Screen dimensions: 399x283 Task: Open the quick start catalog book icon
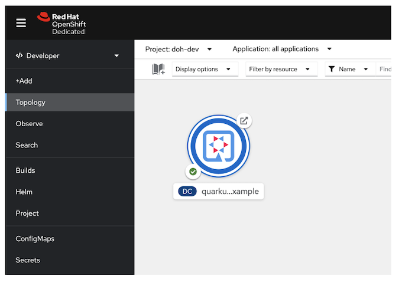(158, 69)
